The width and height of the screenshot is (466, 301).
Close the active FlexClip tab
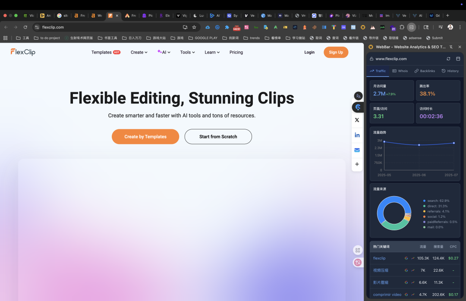(117, 16)
